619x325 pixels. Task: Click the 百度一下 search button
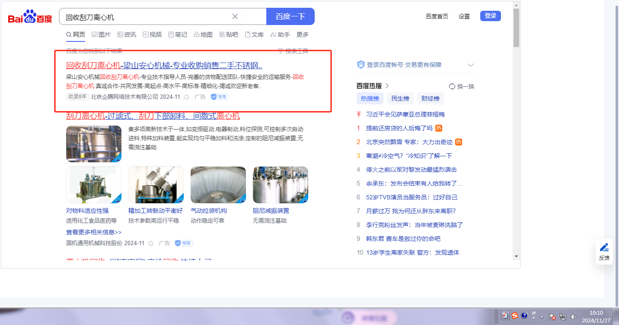pos(290,16)
